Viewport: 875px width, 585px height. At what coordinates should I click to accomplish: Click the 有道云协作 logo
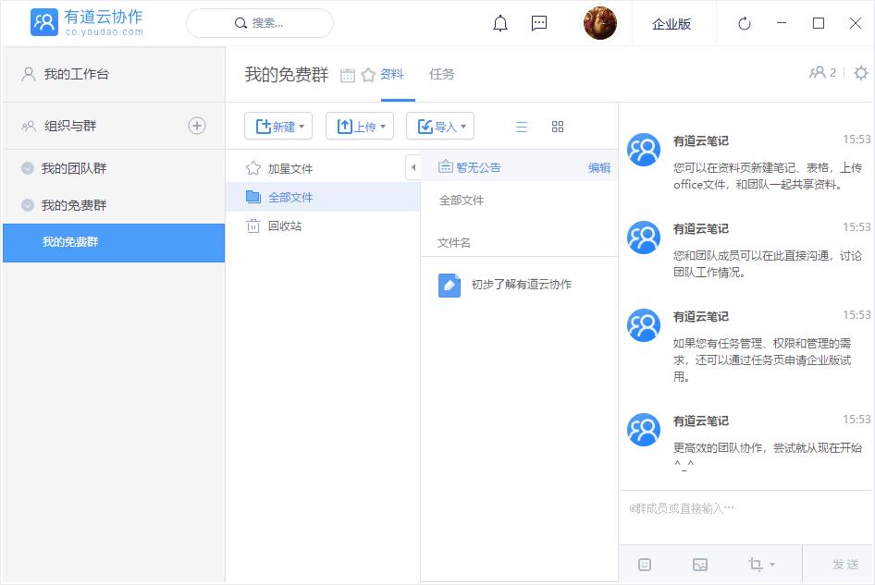coord(87,22)
